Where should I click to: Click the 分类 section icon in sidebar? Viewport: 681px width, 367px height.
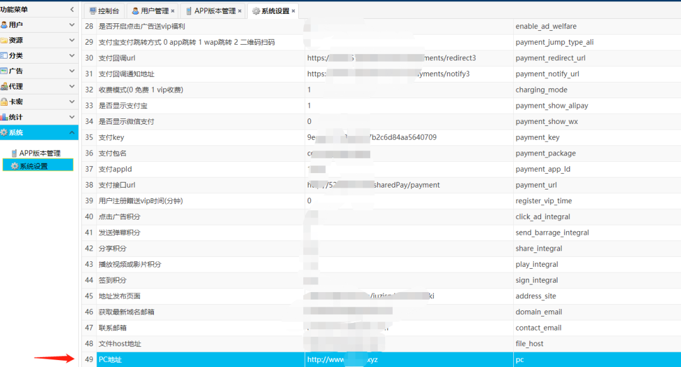coord(4,55)
